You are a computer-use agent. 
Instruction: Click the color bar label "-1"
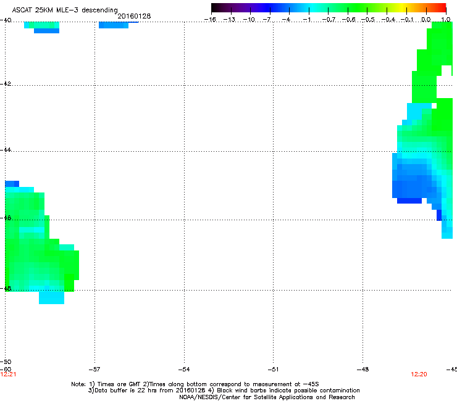(306, 20)
